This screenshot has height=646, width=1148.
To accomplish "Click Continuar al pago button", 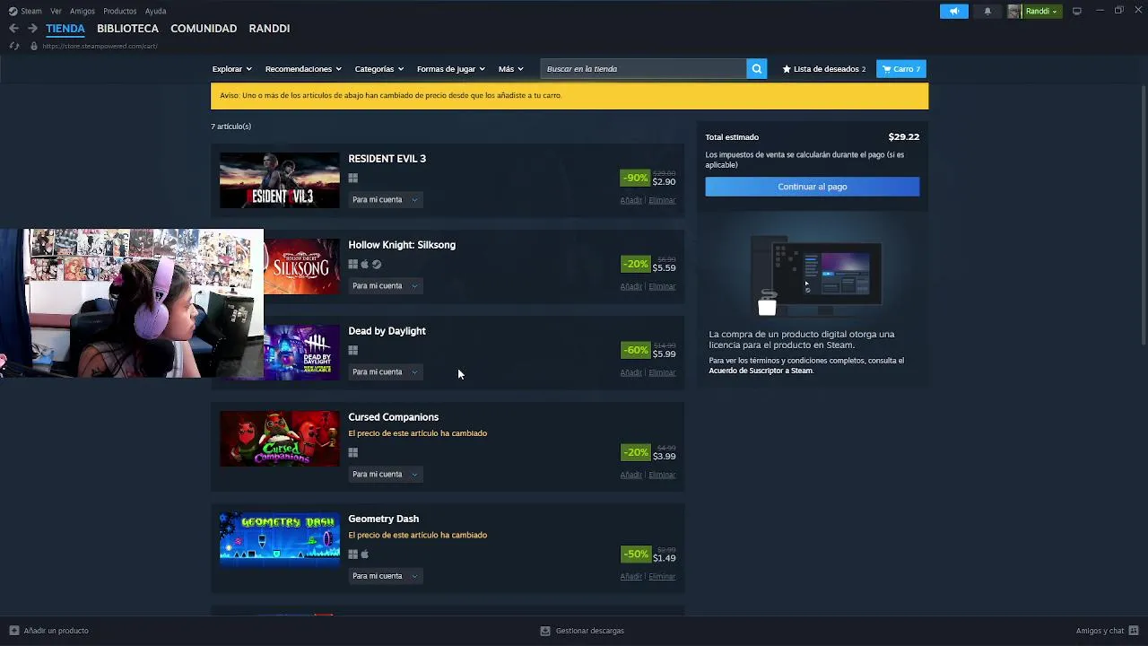I will 812,187.
